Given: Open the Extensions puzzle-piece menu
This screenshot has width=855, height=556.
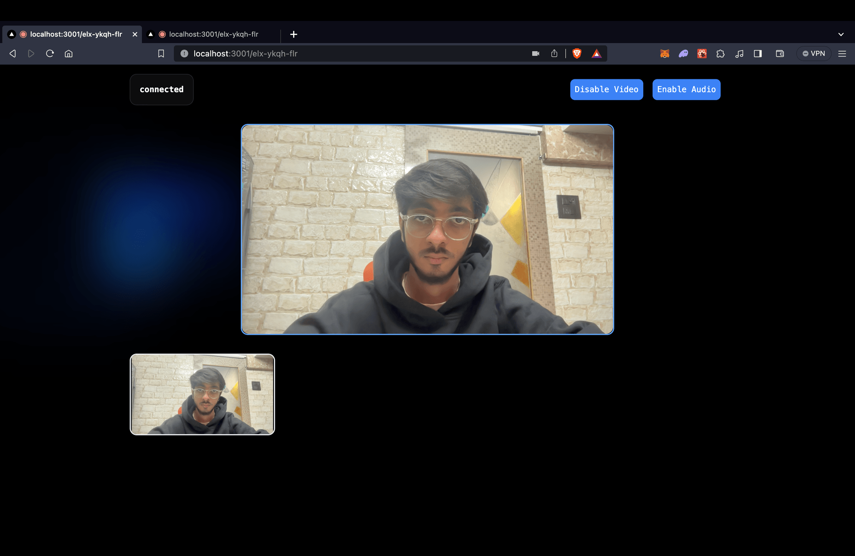Looking at the screenshot, I should click(x=721, y=53).
